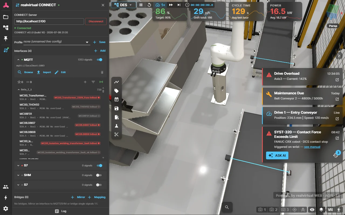The image size is (345, 215).
Task: Open the tag tool icon
Action: [x=116, y=91]
